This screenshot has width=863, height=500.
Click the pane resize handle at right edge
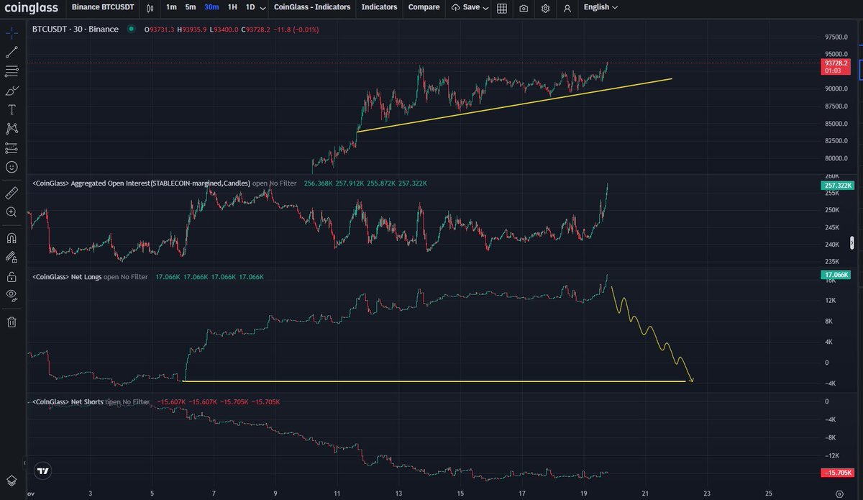coord(853,242)
